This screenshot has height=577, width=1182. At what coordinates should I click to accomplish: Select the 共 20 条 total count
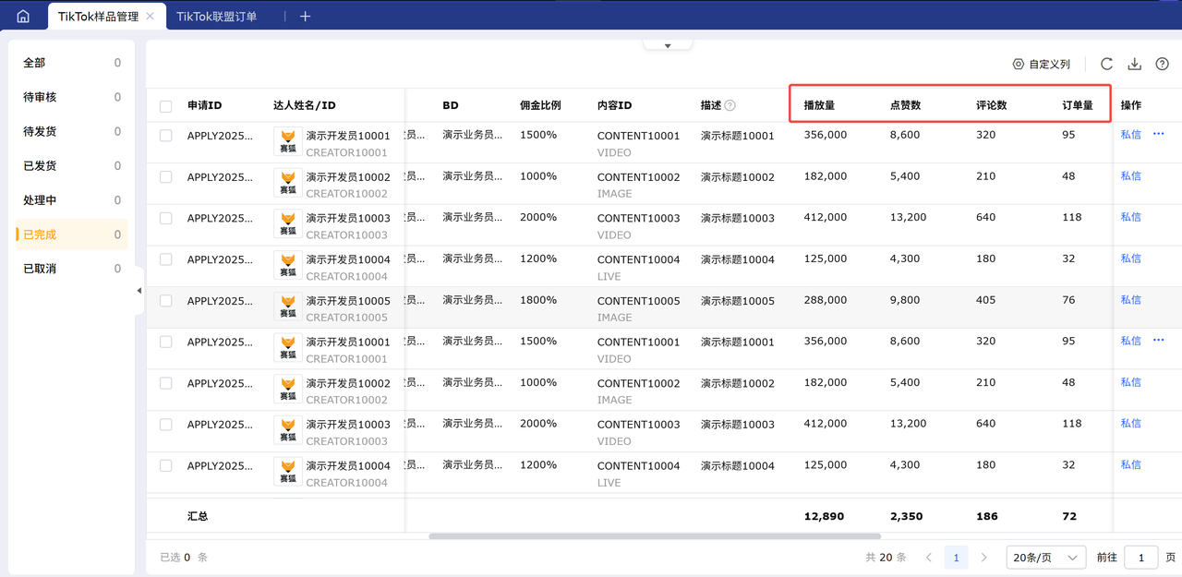point(886,558)
